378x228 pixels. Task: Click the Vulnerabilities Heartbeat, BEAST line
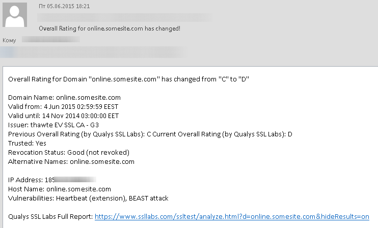point(88,198)
